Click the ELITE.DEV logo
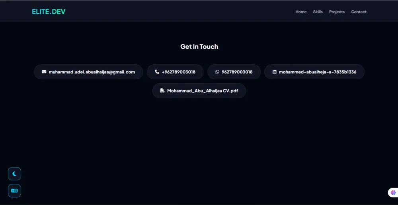The height and width of the screenshot is (205, 398). coord(49,11)
